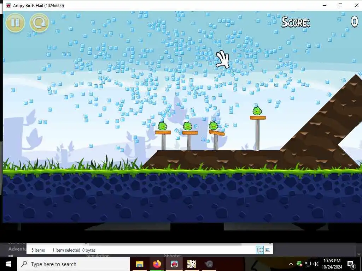The image size is (362, 271).
Task: Open the network status tray icon
Action: pos(308,264)
